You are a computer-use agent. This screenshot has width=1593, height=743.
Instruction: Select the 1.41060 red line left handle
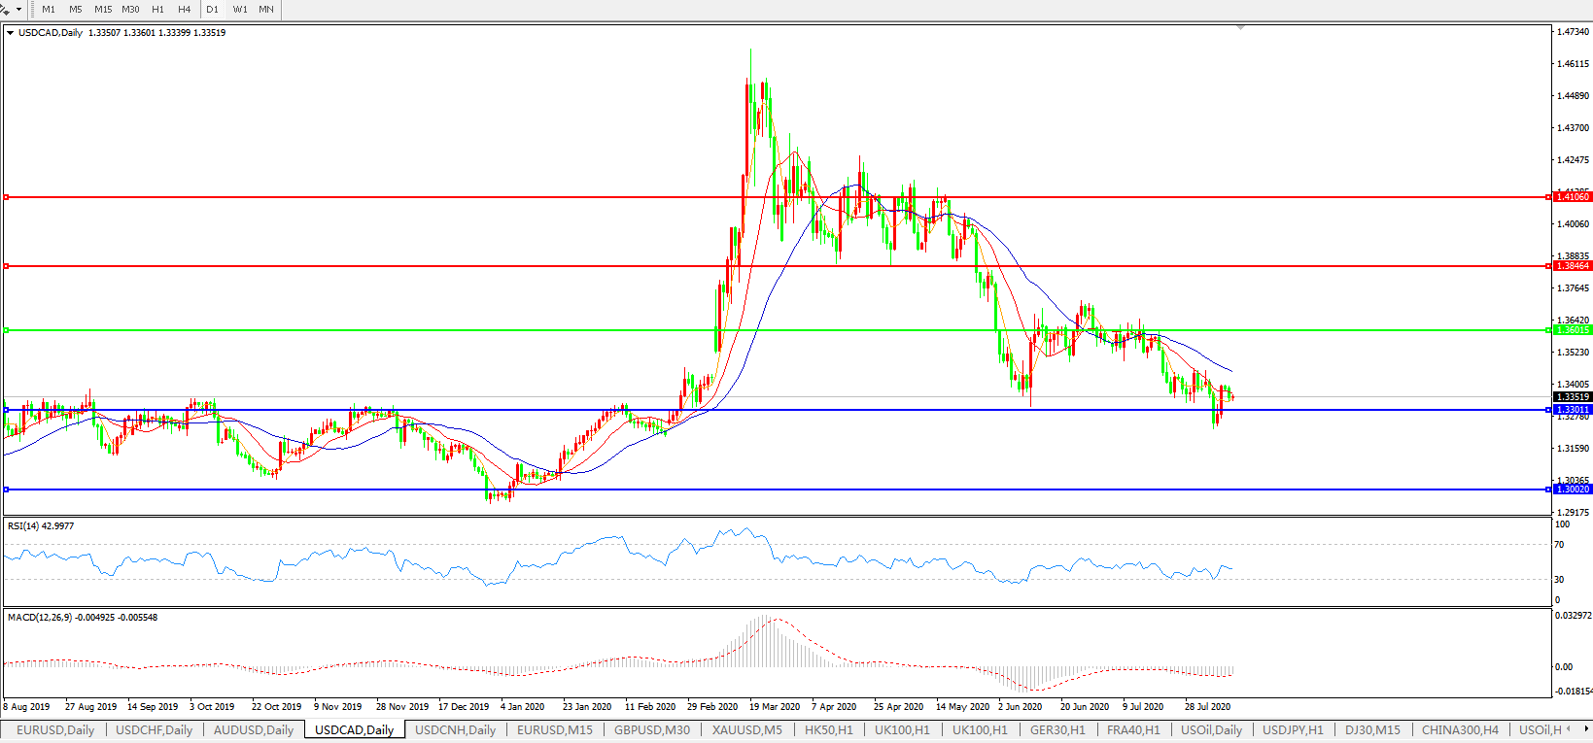pyautogui.click(x=6, y=197)
